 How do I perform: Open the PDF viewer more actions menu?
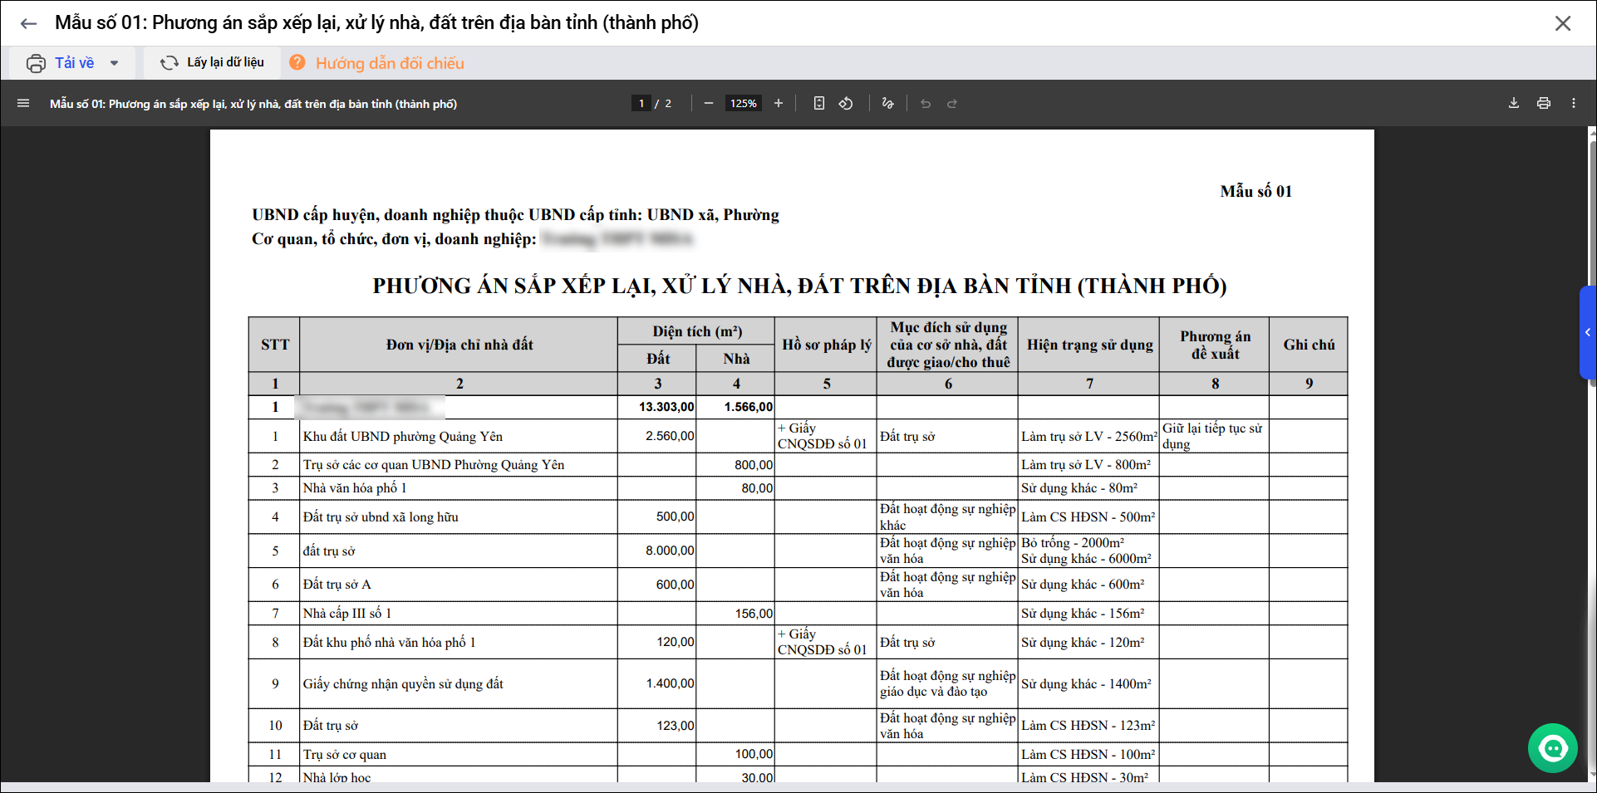click(1573, 104)
